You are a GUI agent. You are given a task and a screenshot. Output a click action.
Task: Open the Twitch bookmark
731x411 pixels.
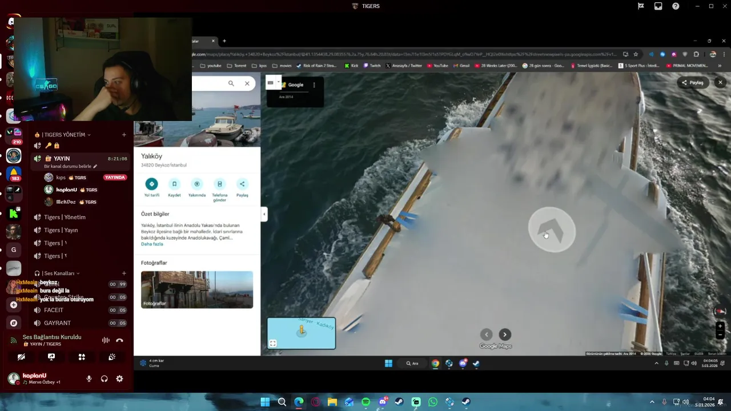click(372, 66)
